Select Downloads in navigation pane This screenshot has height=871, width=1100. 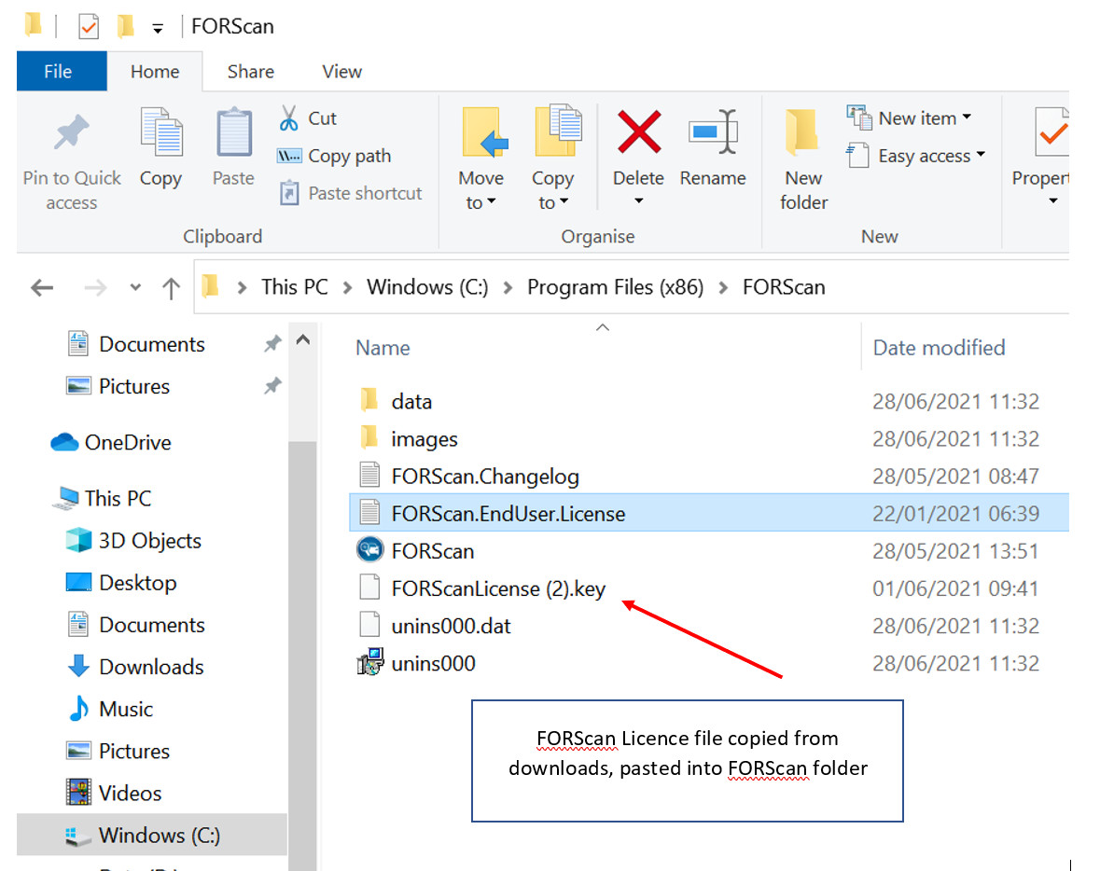[x=151, y=667]
